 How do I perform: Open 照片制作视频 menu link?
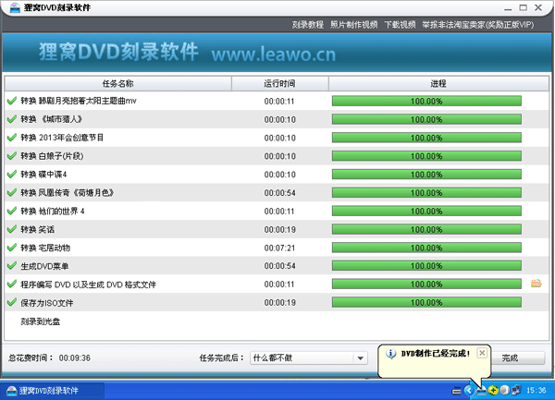coord(353,25)
